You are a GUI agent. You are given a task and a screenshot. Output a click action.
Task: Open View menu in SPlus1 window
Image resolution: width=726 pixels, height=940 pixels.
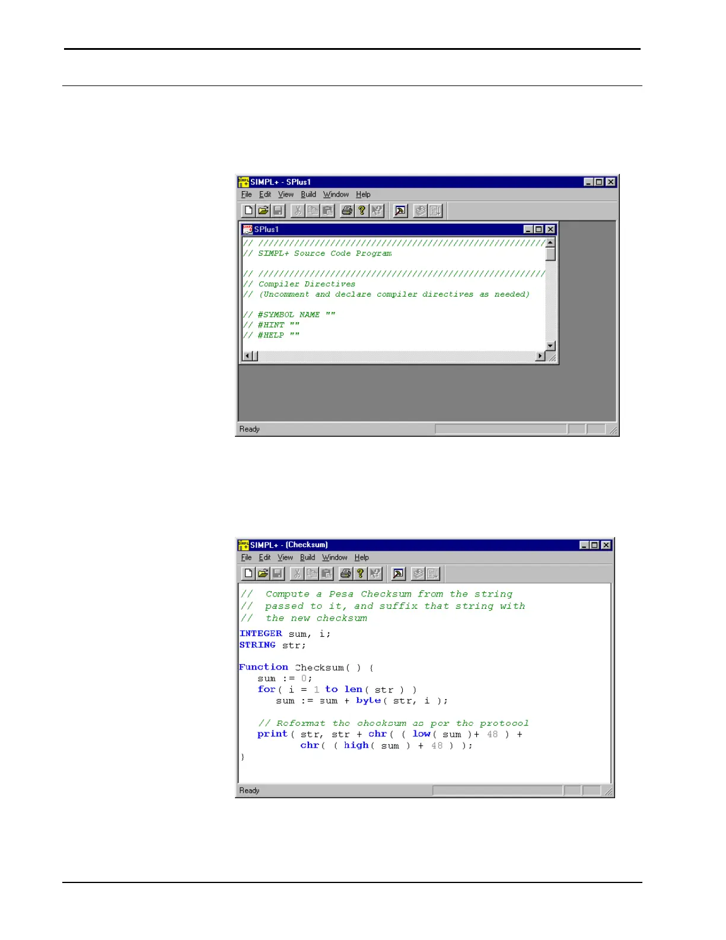tap(286, 195)
